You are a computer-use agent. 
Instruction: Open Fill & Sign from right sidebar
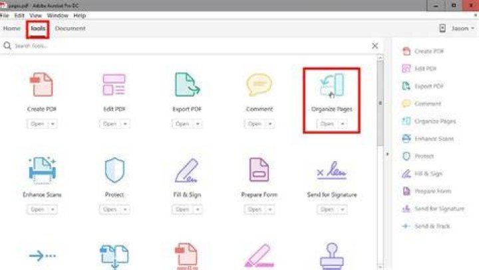[422, 174]
